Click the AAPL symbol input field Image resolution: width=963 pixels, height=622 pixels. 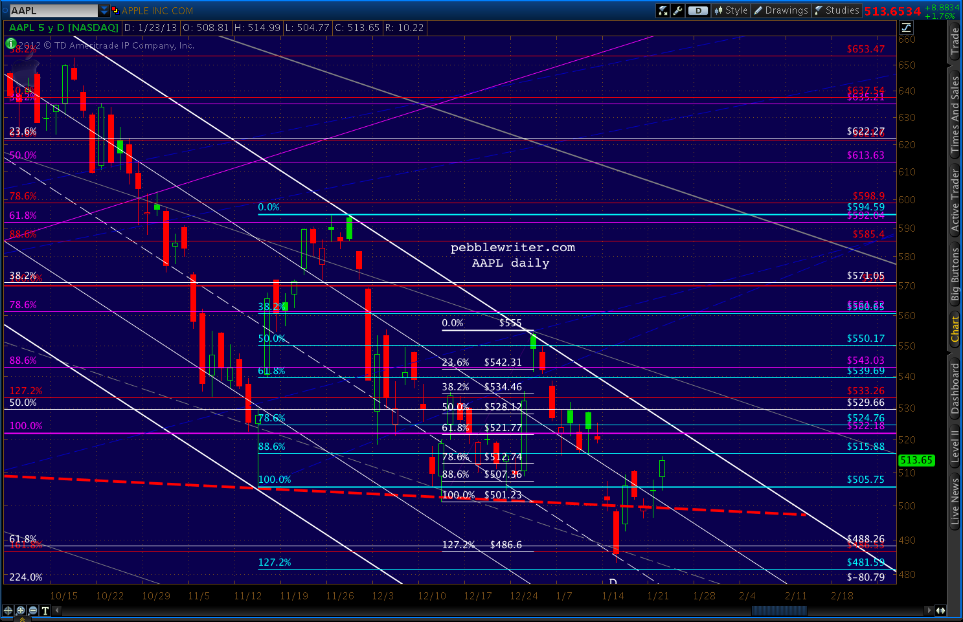pyautogui.click(x=52, y=10)
